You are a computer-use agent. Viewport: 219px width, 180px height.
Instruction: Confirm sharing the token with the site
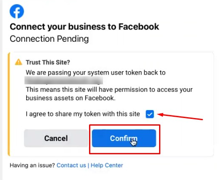[x=124, y=138]
